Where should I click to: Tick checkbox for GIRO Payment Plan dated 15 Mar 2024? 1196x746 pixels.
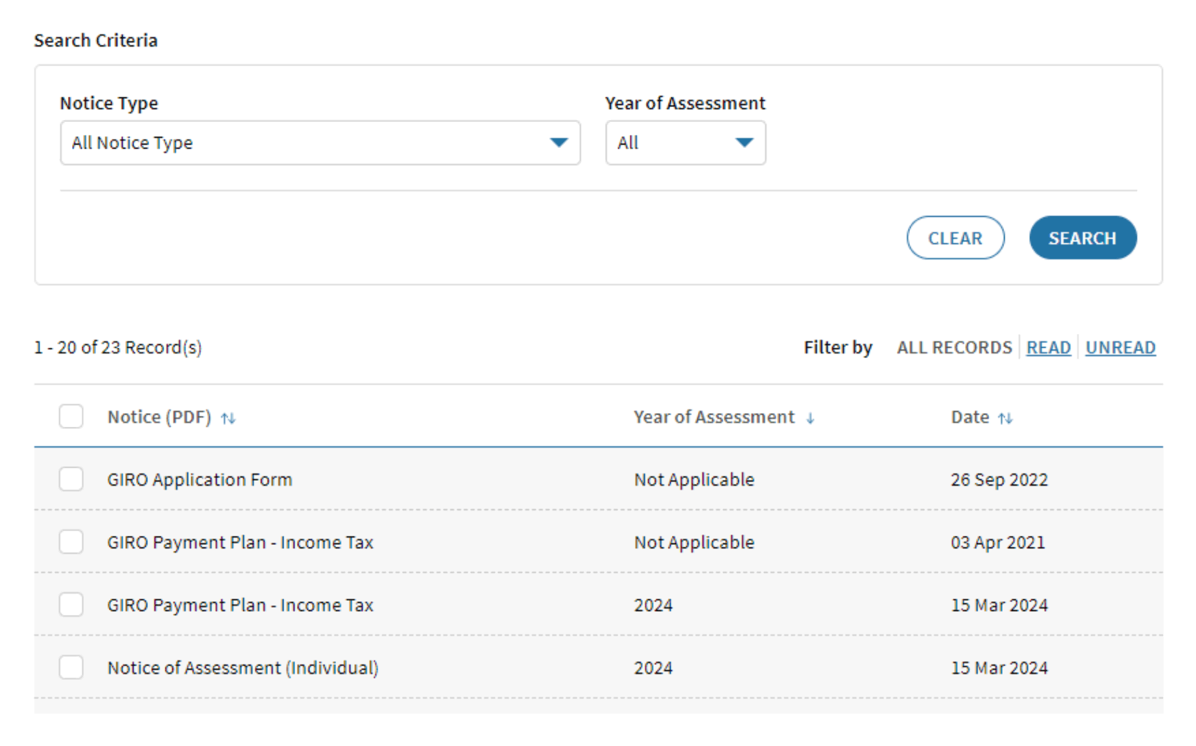tap(71, 605)
